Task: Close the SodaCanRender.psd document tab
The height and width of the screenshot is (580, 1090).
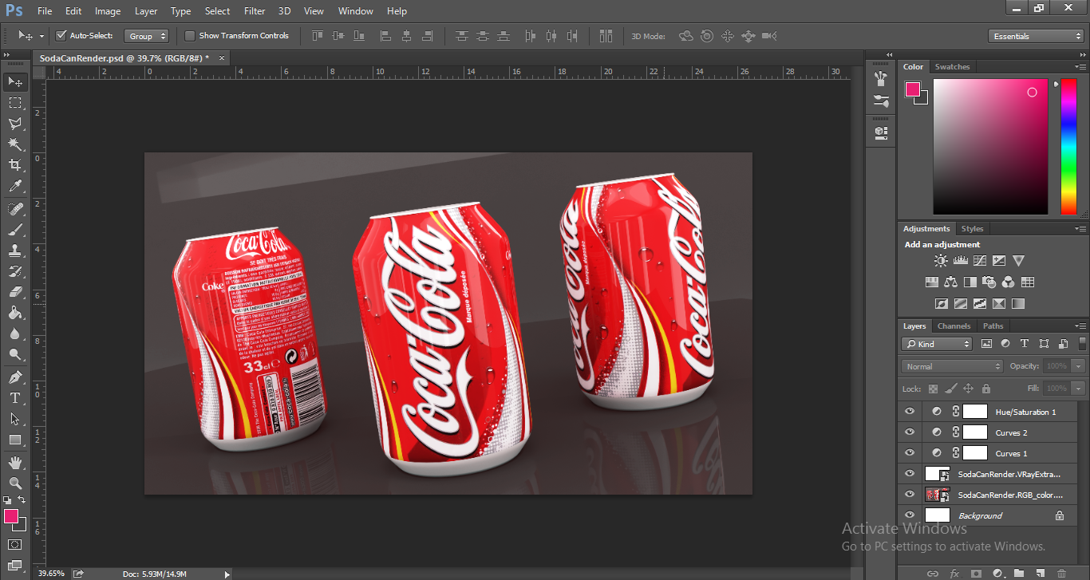Action: 222,57
